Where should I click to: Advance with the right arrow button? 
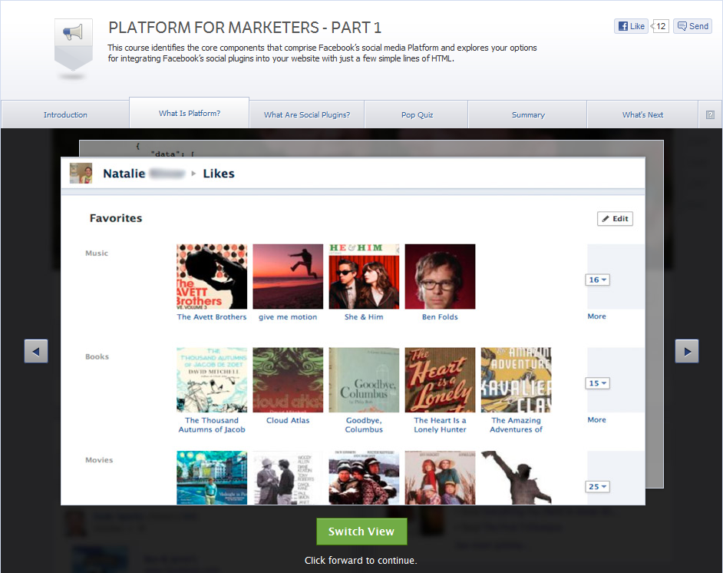687,351
